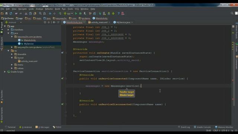Expand the androidTest package node
This screenshot has height=134, width=238.
pyautogui.click(x=12, y=47)
